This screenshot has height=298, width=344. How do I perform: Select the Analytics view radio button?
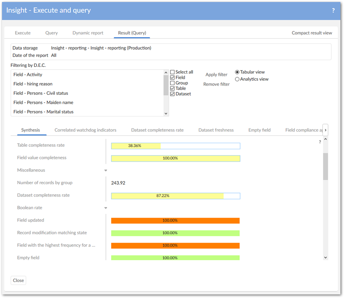coord(237,79)
